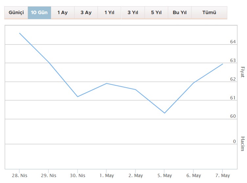This screenshot has height=183, width=247.
Task: Display all data with Tümü tab
Action: 209,13
